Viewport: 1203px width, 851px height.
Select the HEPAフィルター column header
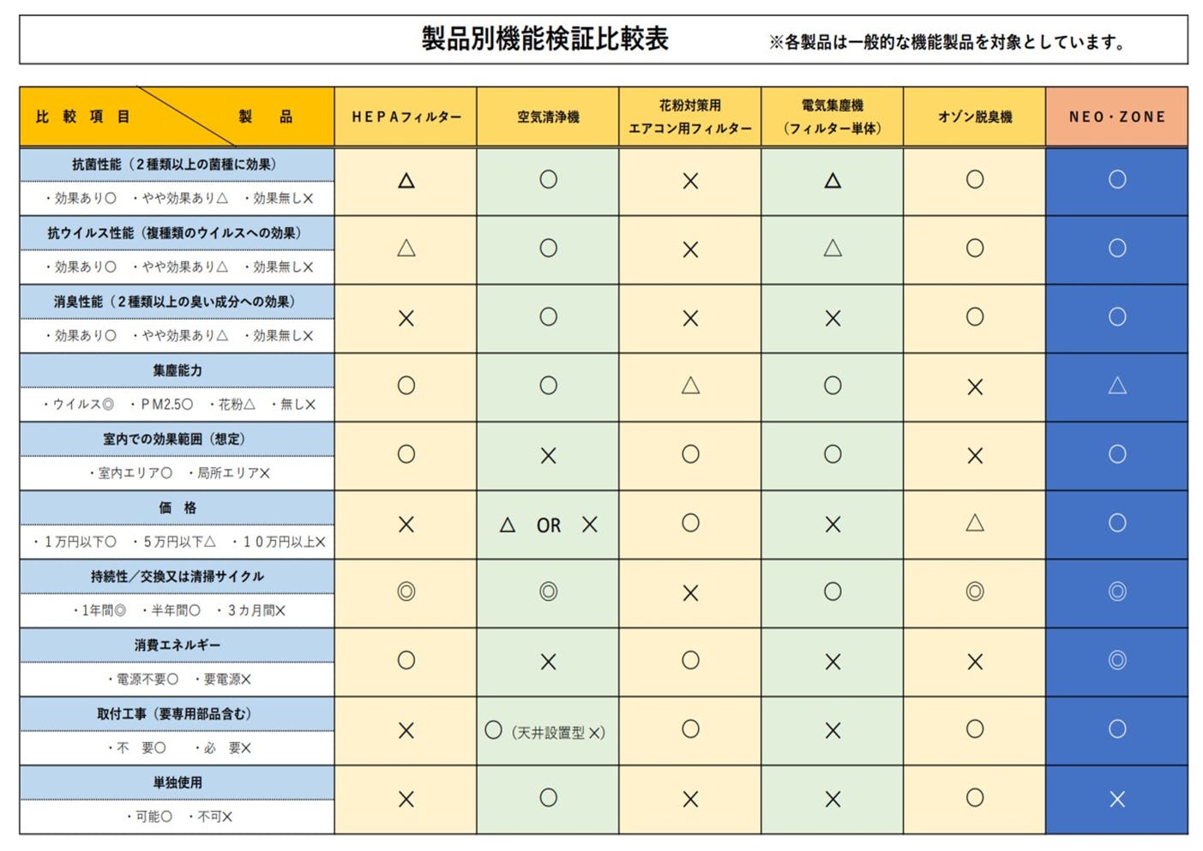[406, 117]
